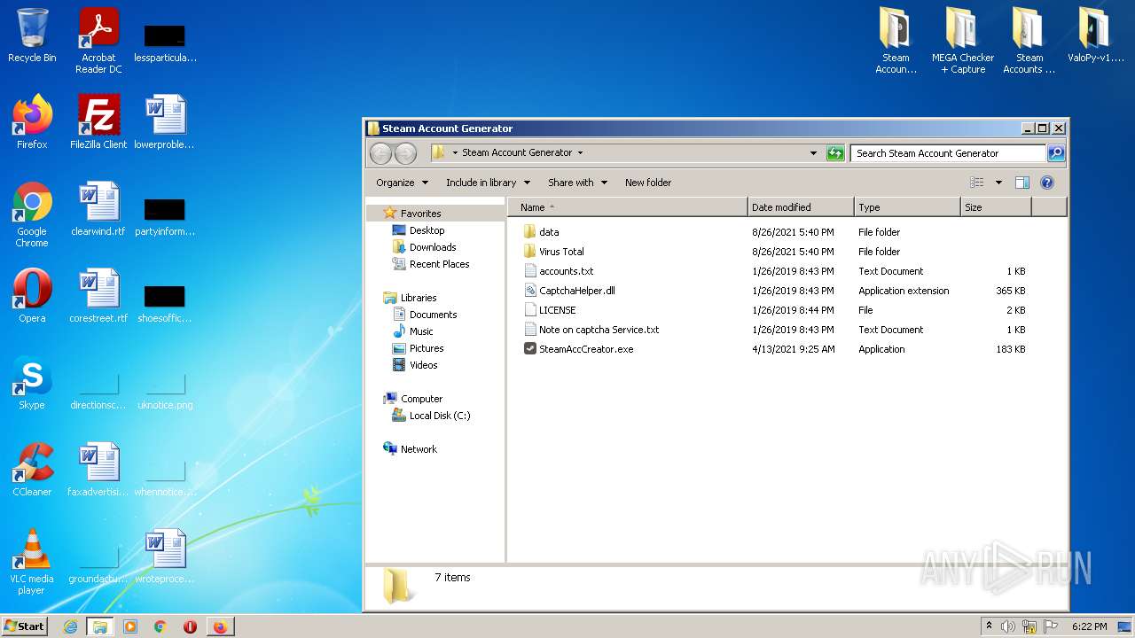Expand Include in library dropdown
This screenshot has height=638, width=1135.
[488, 183]
